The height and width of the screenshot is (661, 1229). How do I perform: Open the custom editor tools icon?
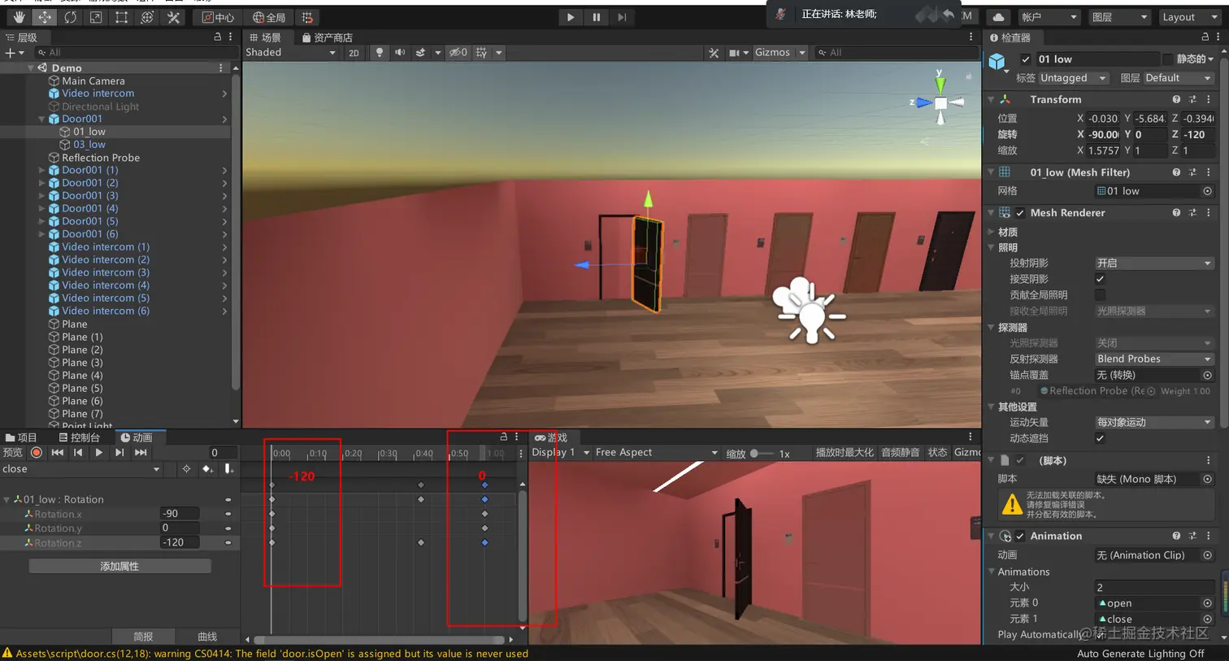[x=173, y=17]
